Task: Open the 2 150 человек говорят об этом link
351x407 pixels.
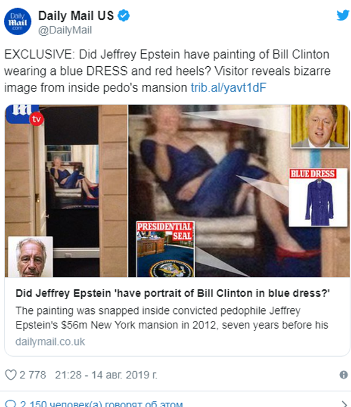Action: pyautogui.click(x=101, y=404)
